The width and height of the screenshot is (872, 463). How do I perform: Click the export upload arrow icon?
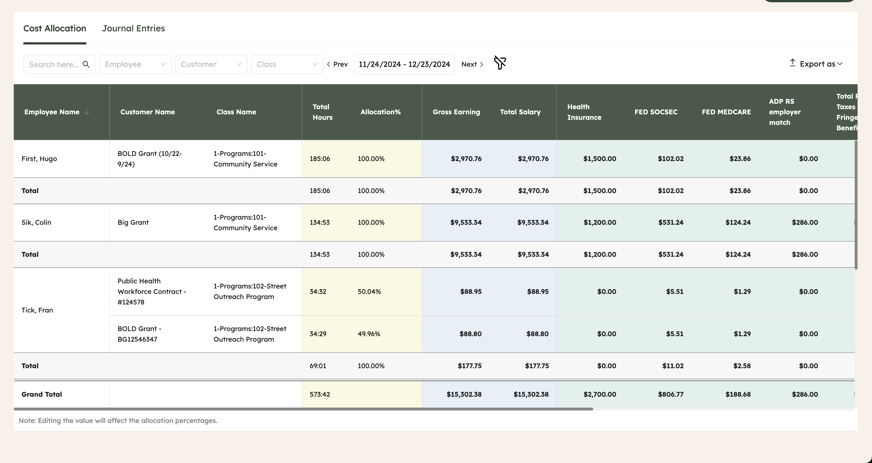(x=793, y=63)
